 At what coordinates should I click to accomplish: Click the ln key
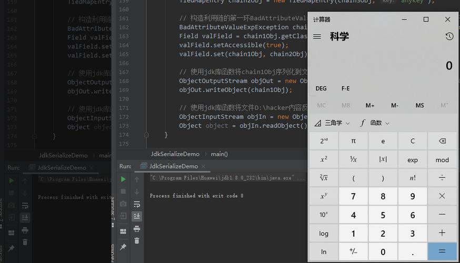[x=324, y=251]
